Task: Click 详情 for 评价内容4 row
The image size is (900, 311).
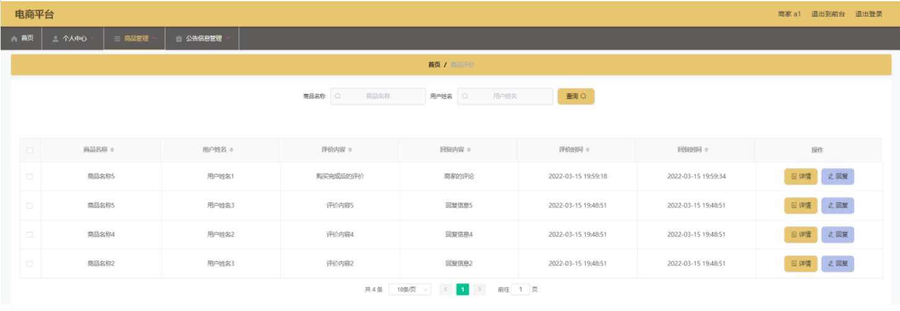Action: pos(801,235)
